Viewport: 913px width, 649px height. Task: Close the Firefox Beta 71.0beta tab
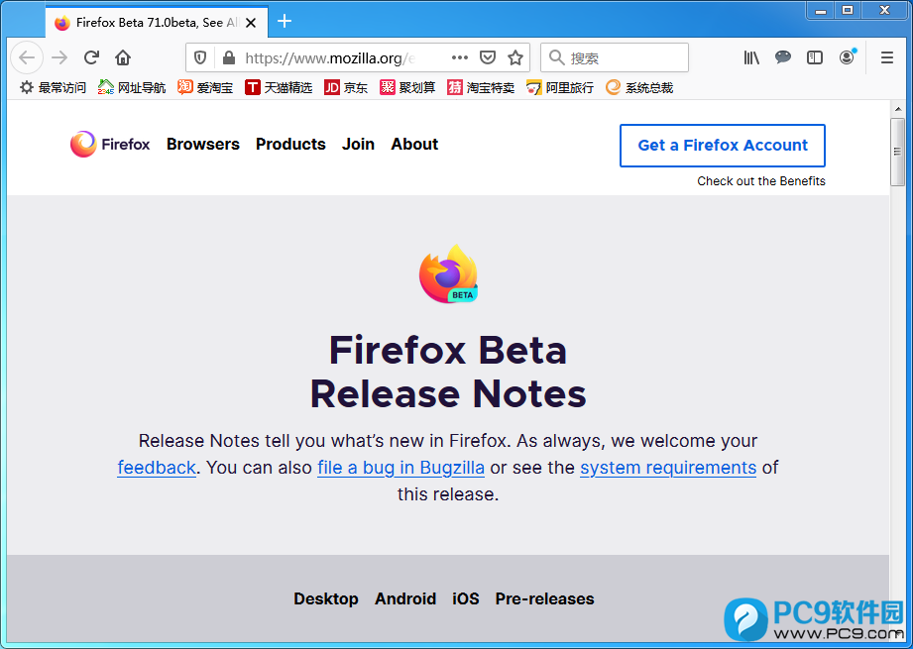[251, 23]
